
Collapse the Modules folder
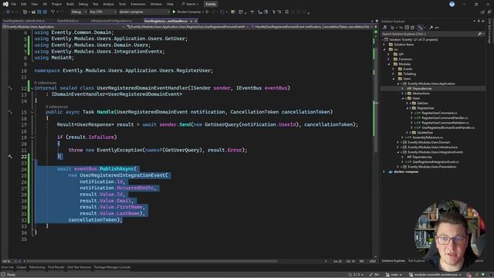tap(389, 64)
